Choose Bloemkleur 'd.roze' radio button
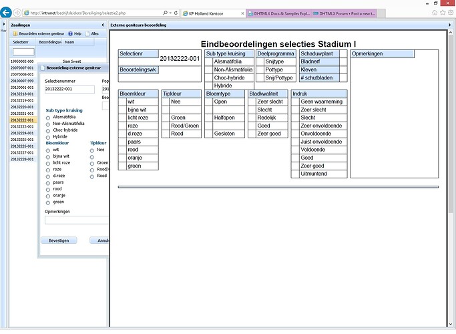 pos(48,176)
